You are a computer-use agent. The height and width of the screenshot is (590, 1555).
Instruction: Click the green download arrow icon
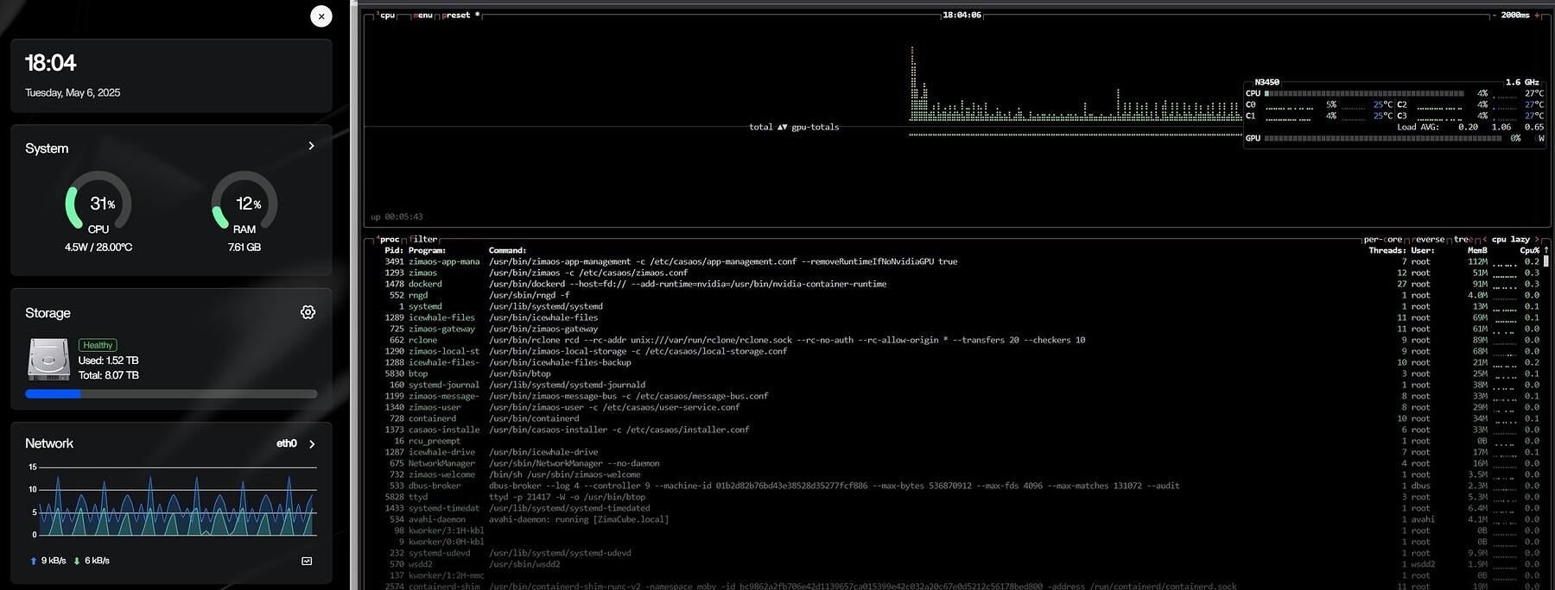(77, 561)
